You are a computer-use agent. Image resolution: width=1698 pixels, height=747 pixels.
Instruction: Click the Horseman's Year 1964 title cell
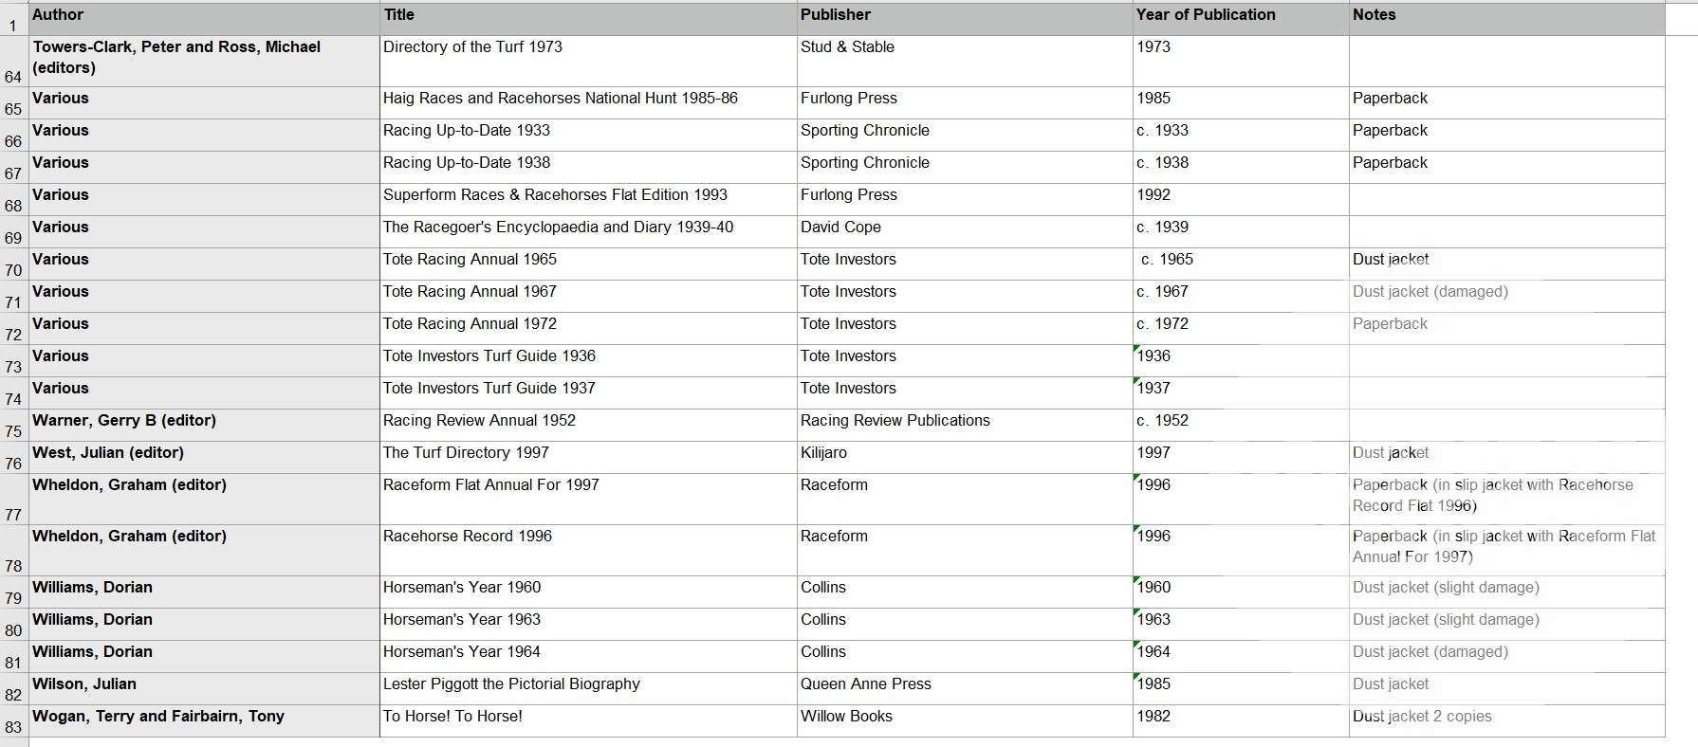pyautogui.click(x=589, y=657)
